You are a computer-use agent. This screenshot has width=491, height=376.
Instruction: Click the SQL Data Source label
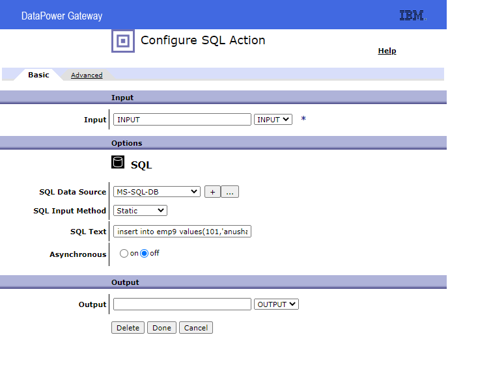tap(73, 192)
